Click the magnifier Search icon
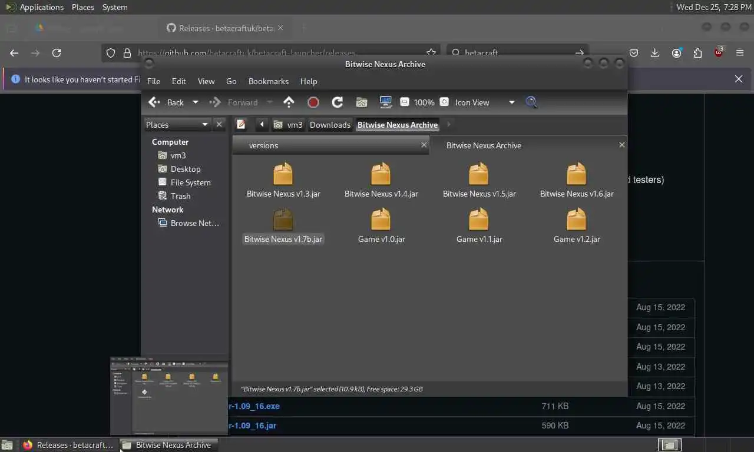Screen dimensions: 754x452 [531, 102]
